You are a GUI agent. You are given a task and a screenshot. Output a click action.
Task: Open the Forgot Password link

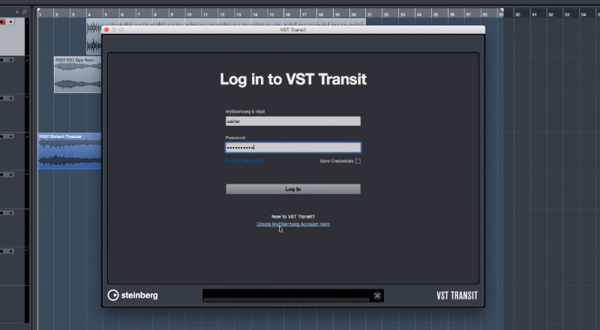(245, 160)
